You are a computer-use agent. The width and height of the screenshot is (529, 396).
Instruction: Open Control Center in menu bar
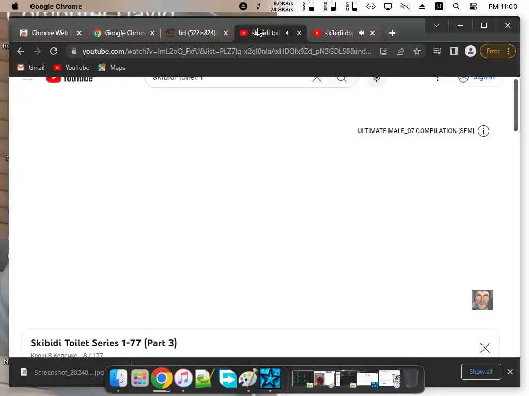pyautogui.click(x=473, y=6)
